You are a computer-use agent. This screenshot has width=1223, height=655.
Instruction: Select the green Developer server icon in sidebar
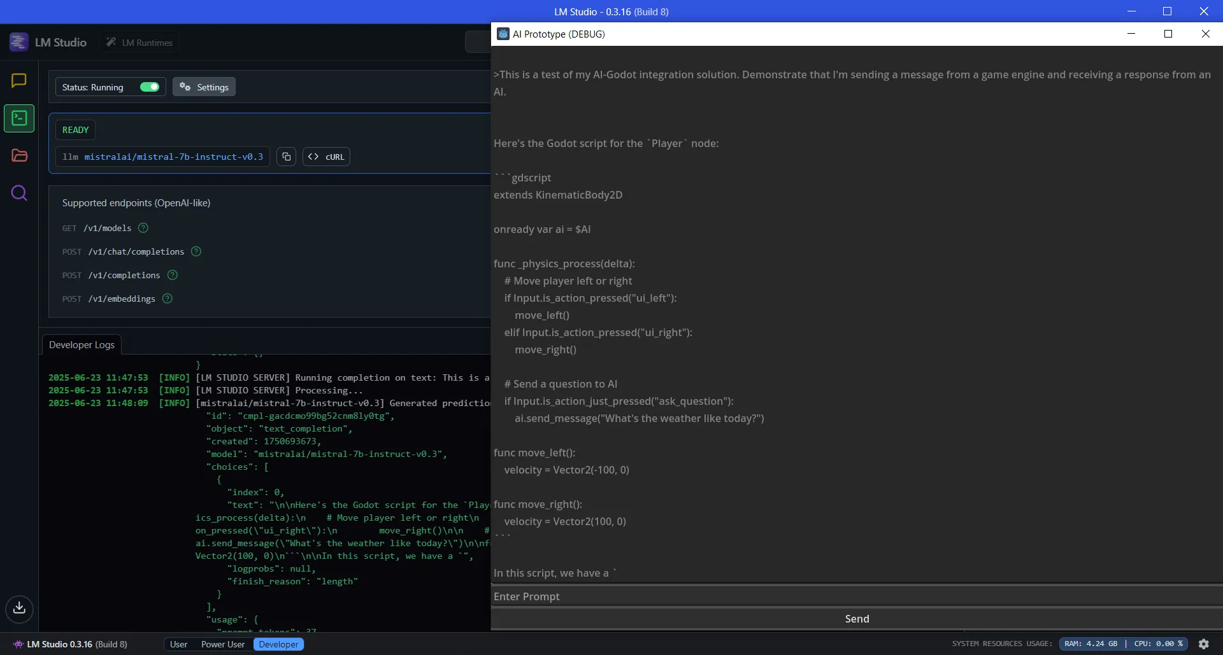(x=19, y=118)
